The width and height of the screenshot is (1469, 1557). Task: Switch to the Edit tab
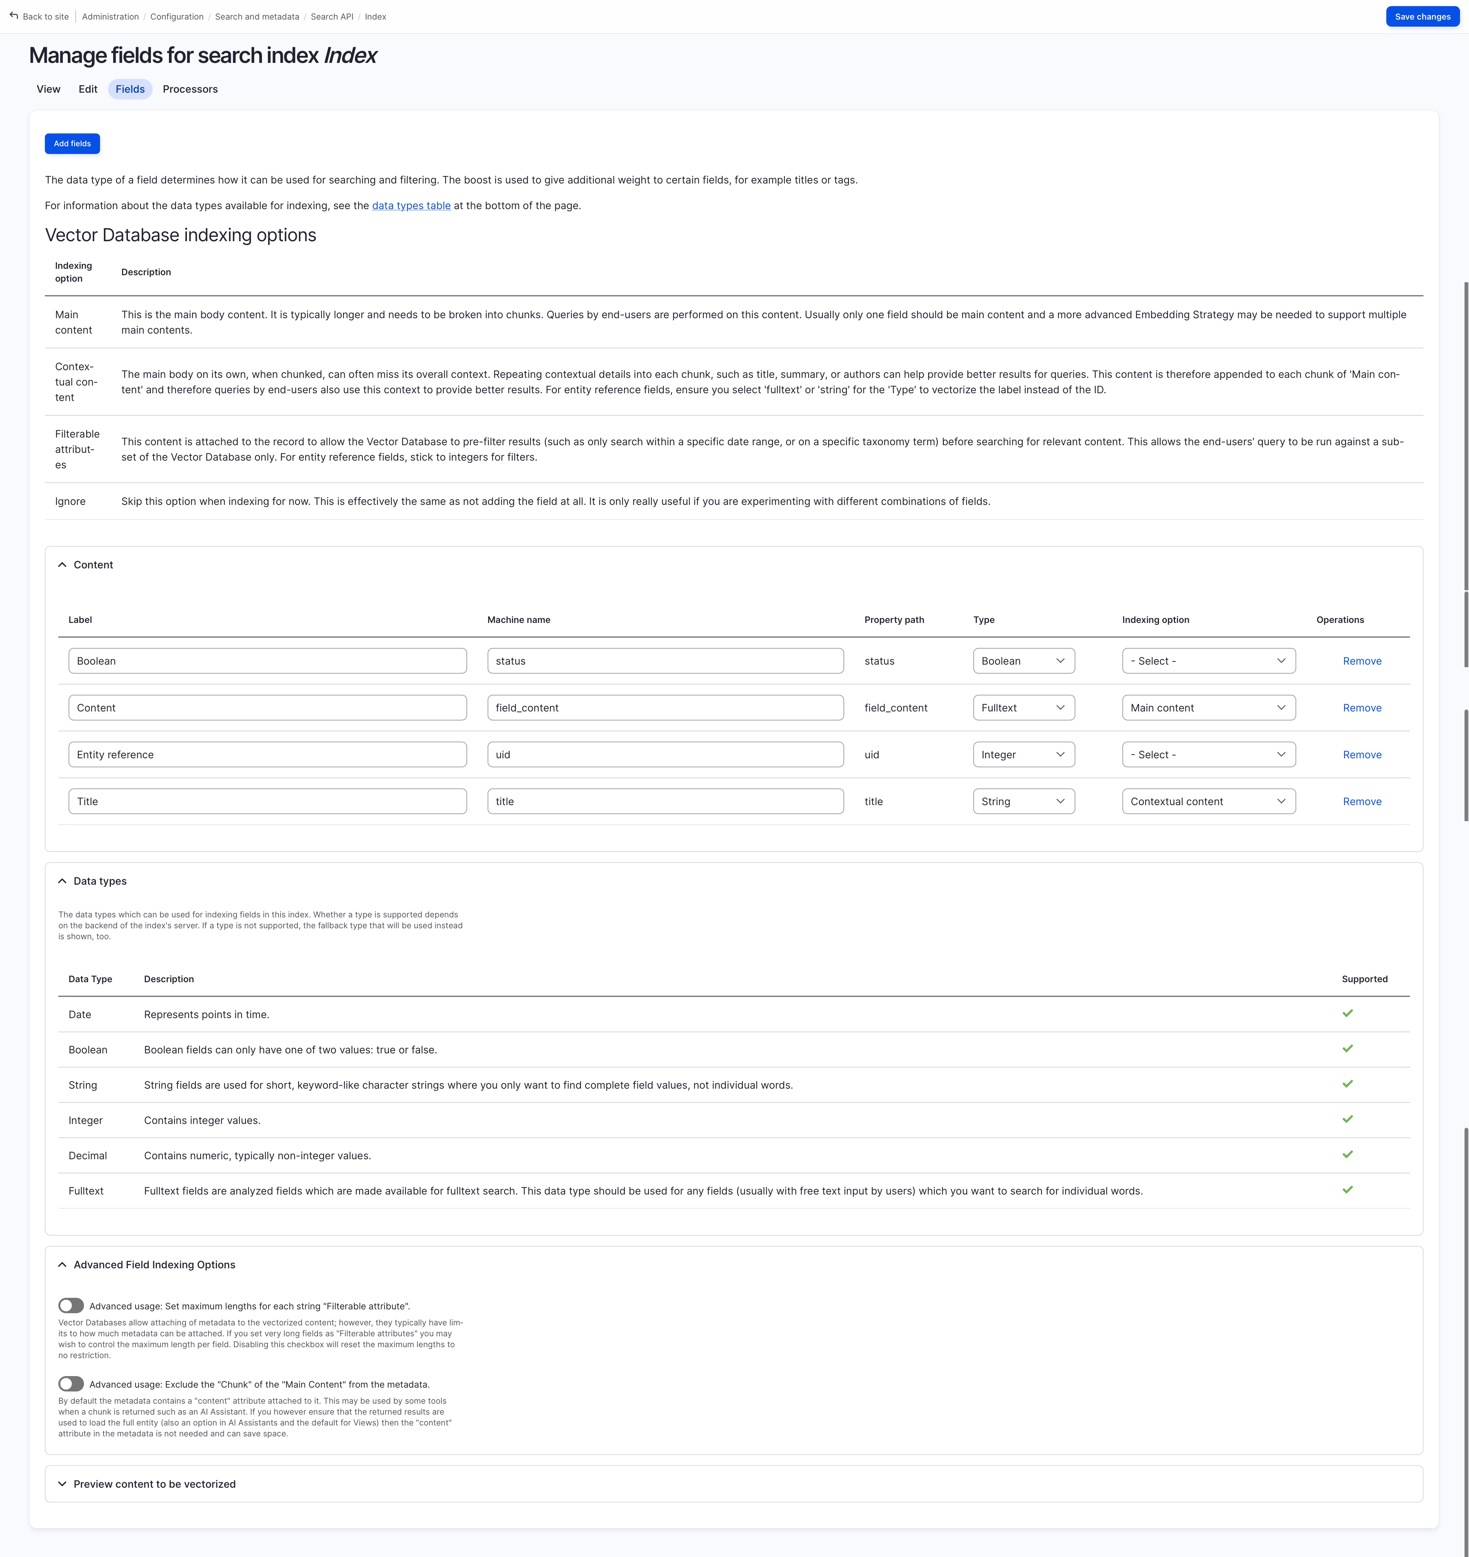88,89
